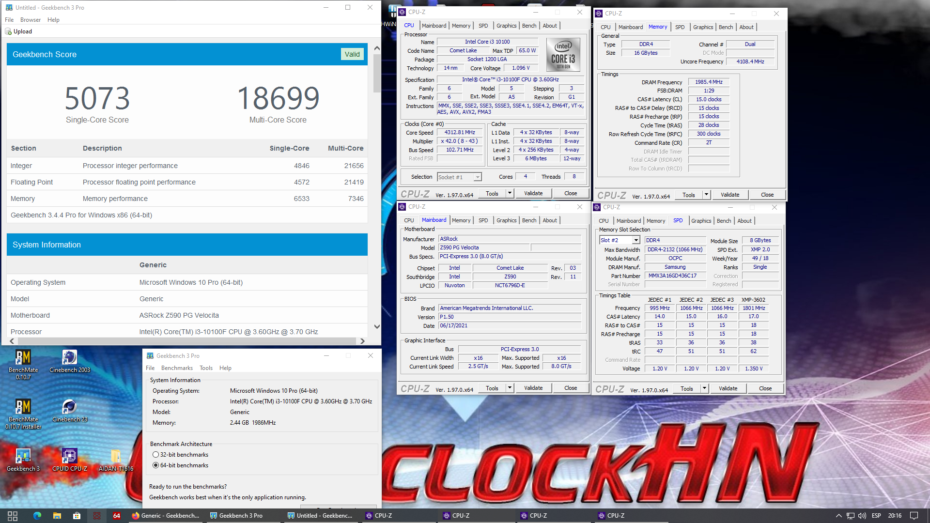Expand Tools dropdown arrow in CPU tab window
930x523 pixels.
[x=510, y=193]
